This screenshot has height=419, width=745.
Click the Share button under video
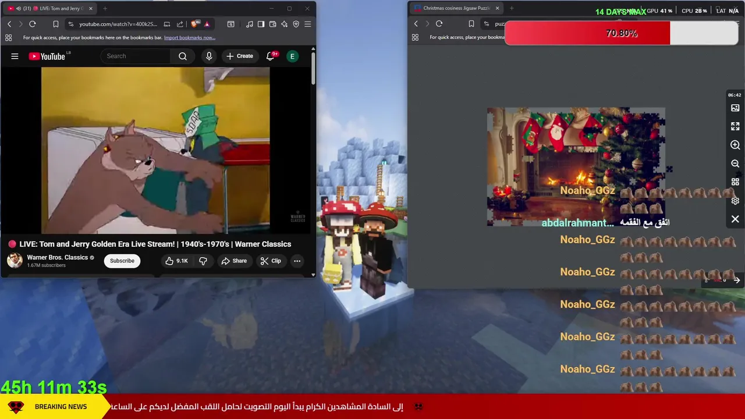(233, 261)
